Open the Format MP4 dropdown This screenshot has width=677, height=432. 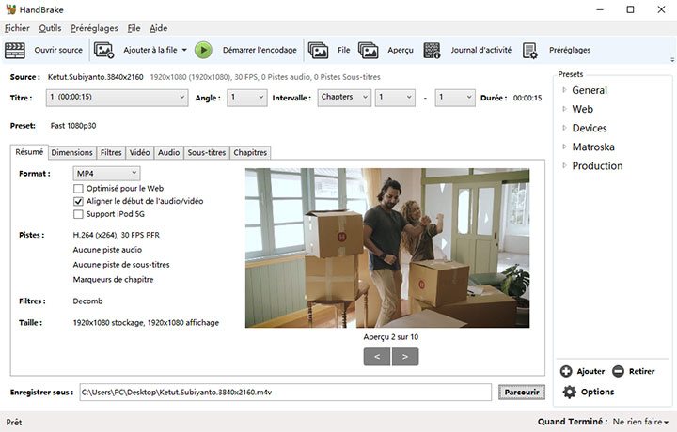coord(107,173)
